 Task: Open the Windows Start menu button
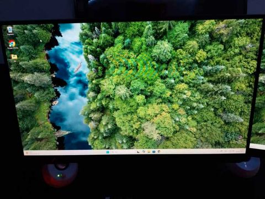pyautogui.click(x=108, y=152)
